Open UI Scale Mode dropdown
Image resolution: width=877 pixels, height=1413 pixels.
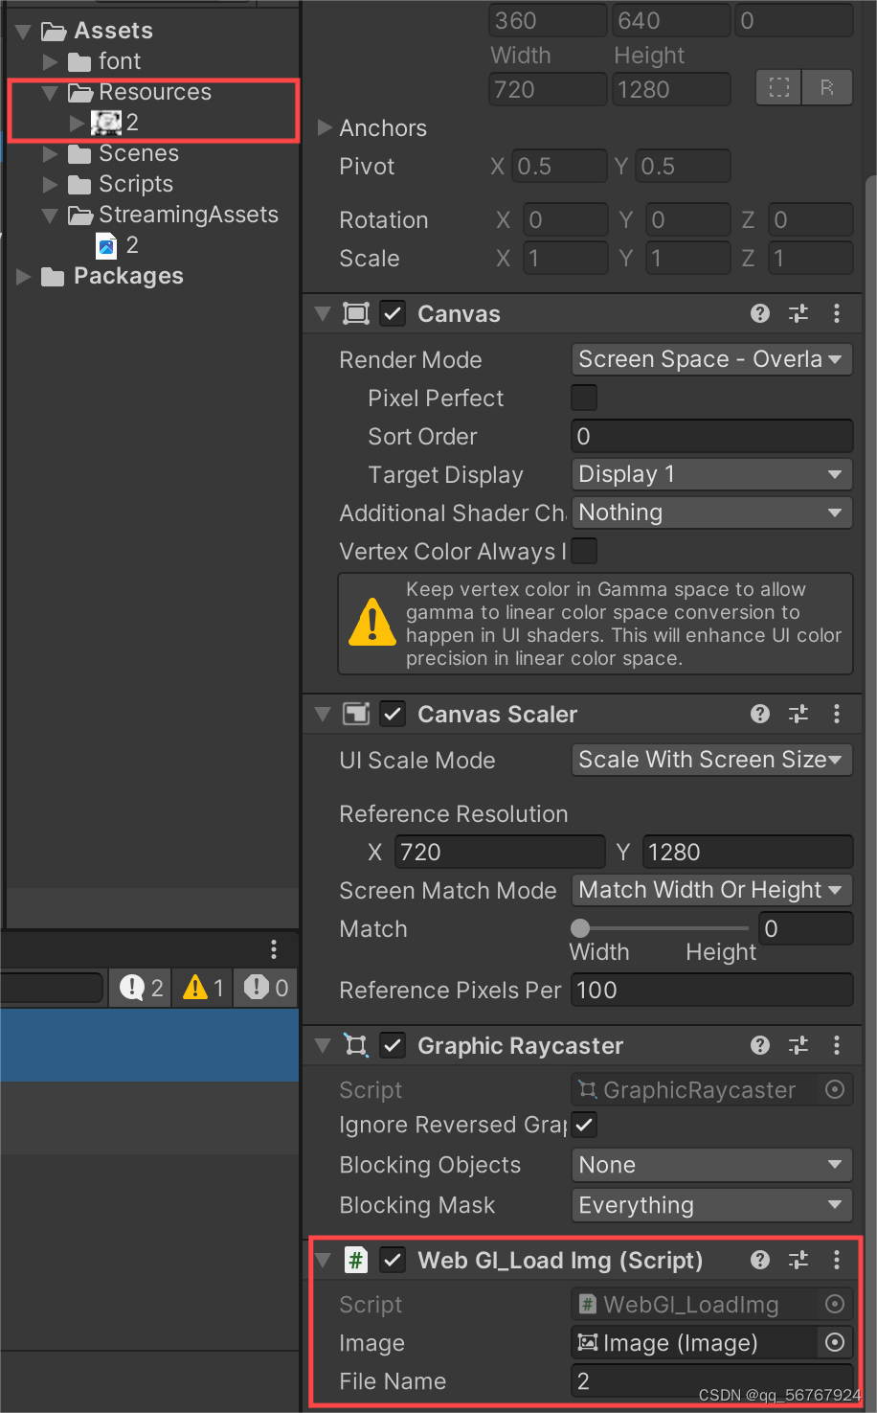[x=711, y=760]
